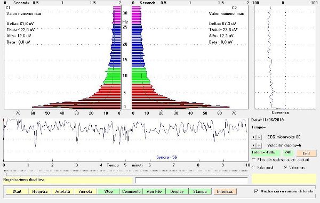Click the Display button
This screenshot has height=203, width=320.
coord(177,191)
